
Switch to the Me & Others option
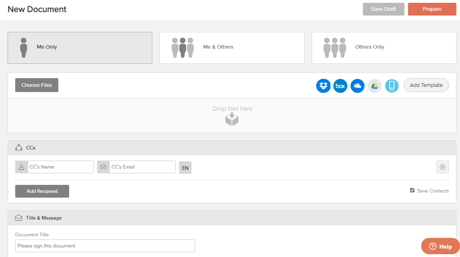click(x=232, y=47)
